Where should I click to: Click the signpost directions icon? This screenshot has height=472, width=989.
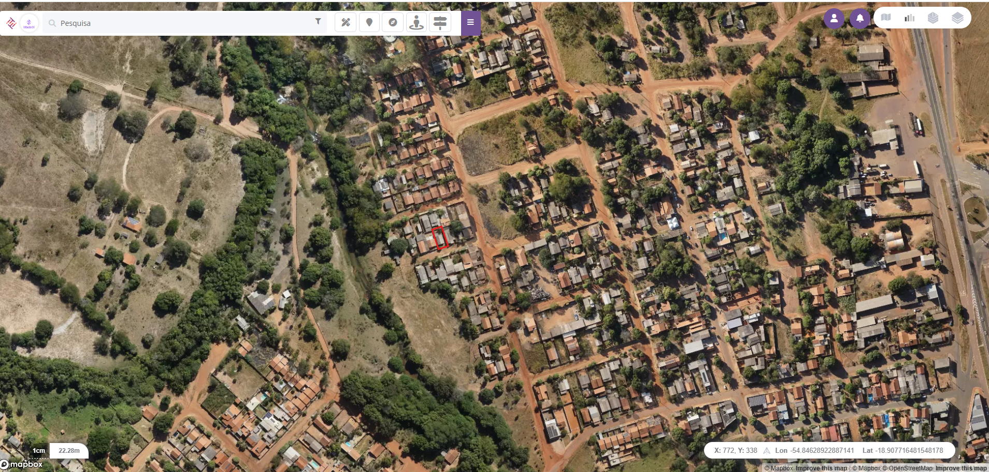pos(440,22)
